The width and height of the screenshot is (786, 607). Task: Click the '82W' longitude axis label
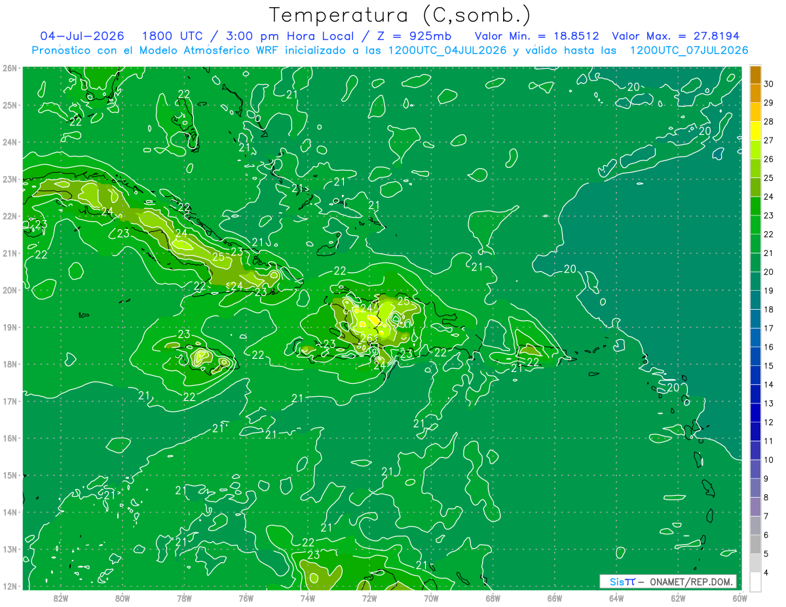(61, 597)
